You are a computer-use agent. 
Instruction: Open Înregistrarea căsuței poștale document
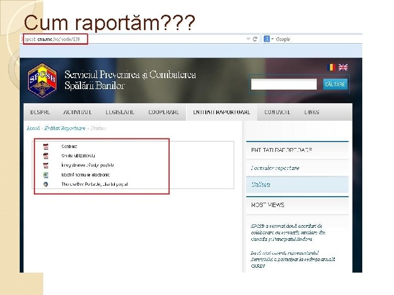[88, 166]
